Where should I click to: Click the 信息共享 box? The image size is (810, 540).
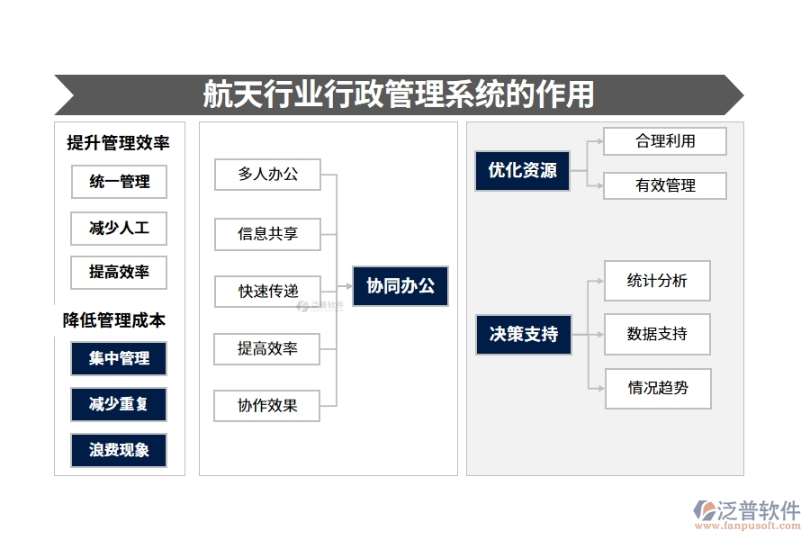coord(267,234)
